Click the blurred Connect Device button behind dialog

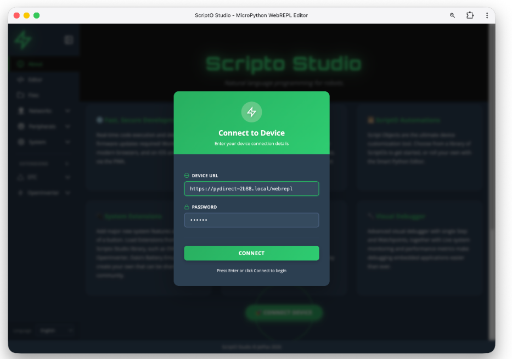(284, 312)
